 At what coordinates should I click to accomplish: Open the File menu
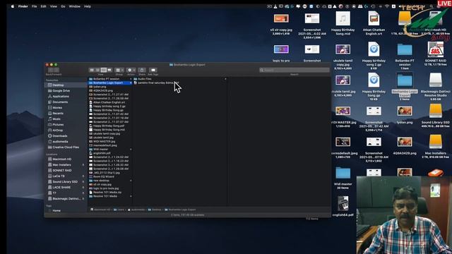pos(35,6)
